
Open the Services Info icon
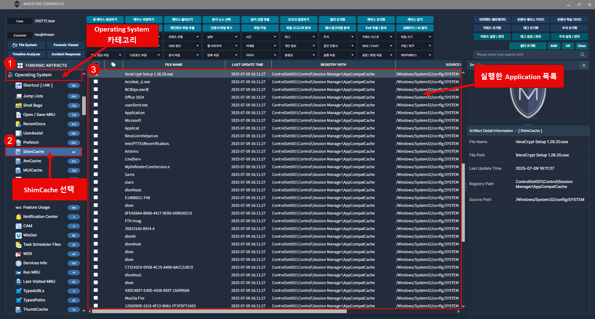point(19,263)
